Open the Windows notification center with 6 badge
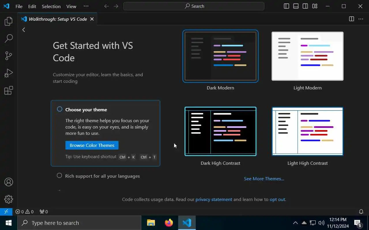The width and height of the screenshot is (369, 230). 358,223
